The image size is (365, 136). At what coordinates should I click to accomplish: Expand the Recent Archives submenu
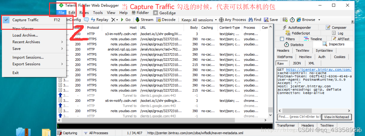click(34, 42)
